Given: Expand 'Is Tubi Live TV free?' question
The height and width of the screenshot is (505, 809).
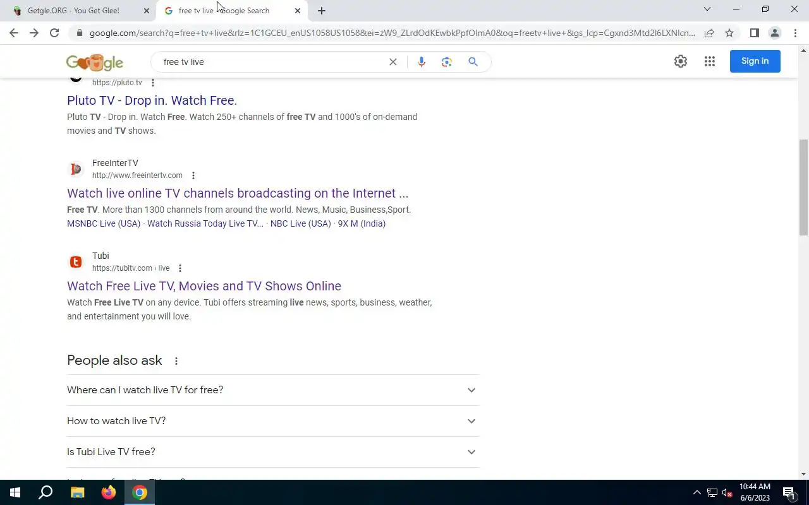Looking at the screenshot, I should [x=273, y=452].
